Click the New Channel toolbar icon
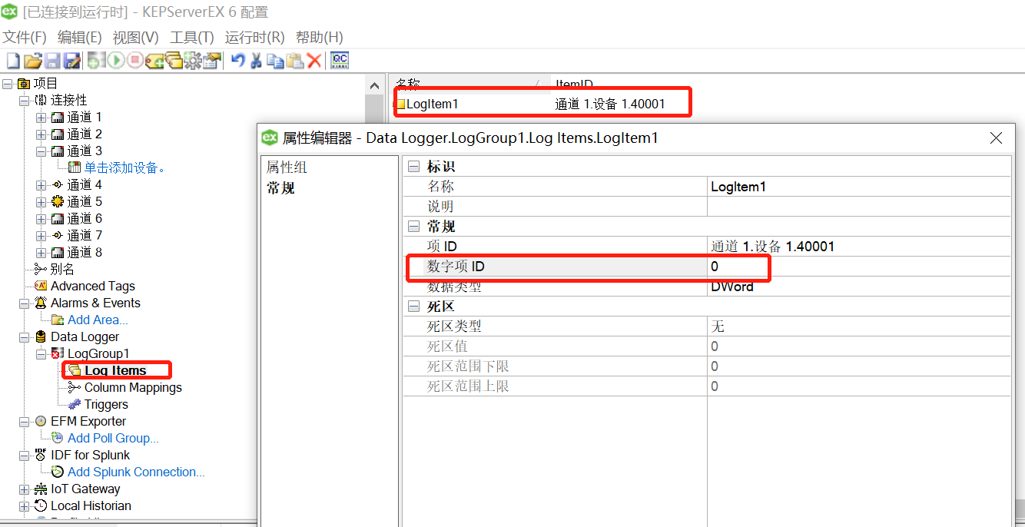Screen dimensions: 1025x527 click(x=95, y=61)
